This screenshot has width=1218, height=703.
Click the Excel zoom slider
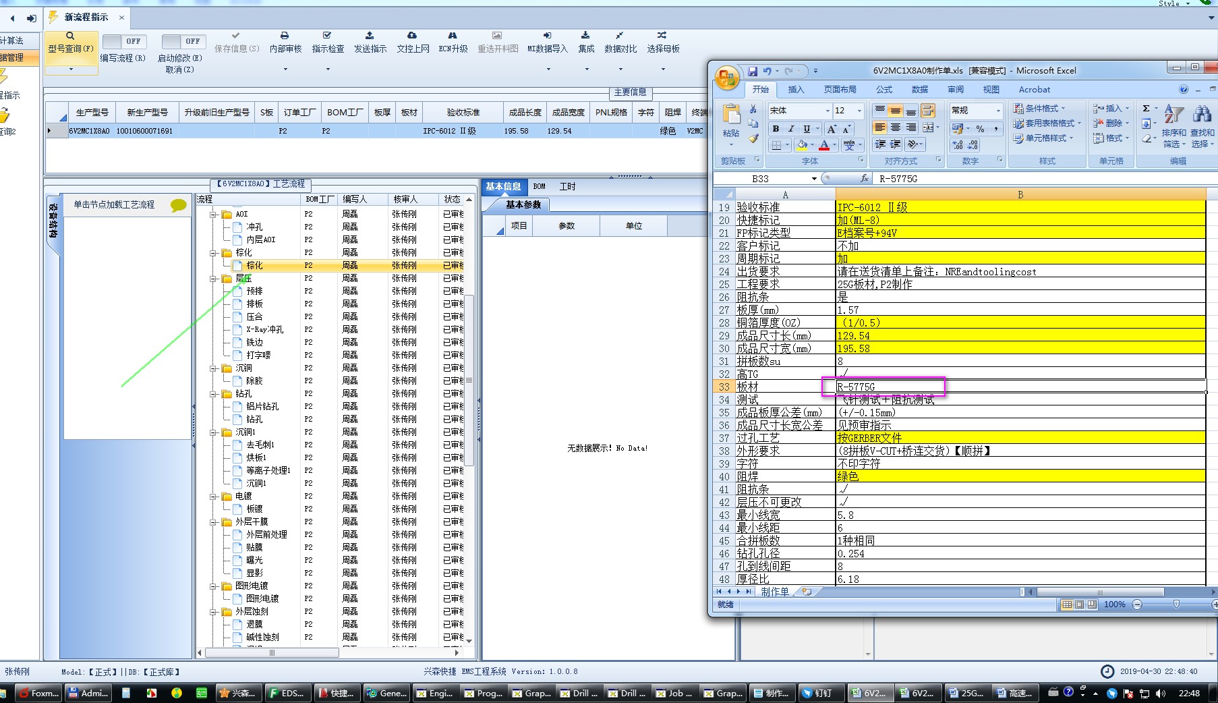coord(1176,604)
